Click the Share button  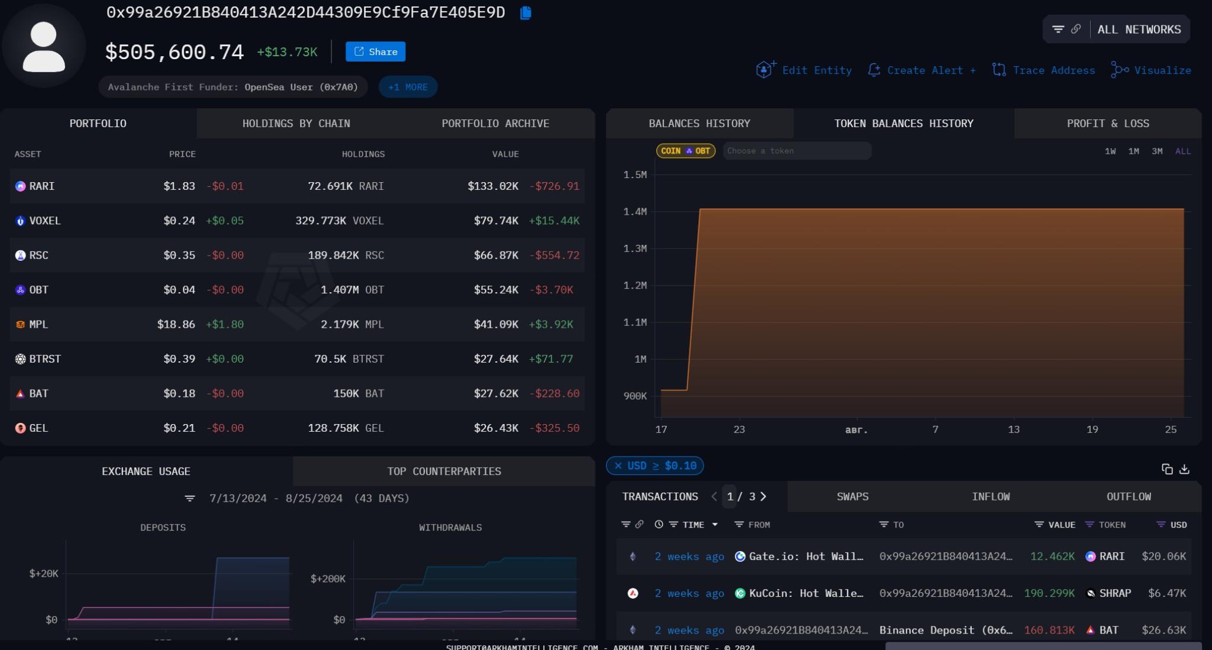(x=375, y=52)
